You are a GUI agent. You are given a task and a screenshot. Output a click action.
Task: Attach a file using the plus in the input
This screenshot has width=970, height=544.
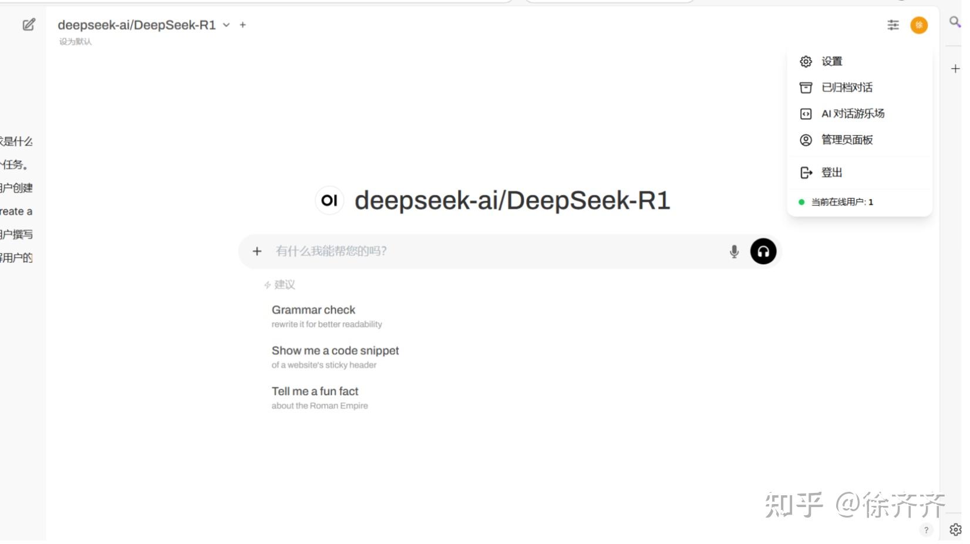click(x=257, y=251)
